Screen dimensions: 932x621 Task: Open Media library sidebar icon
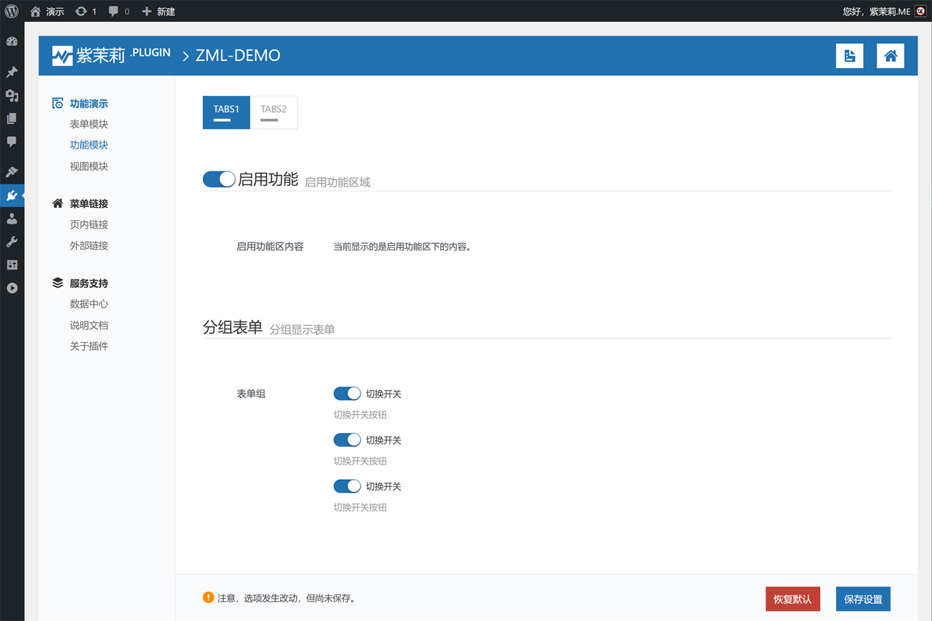click(11, 95)
